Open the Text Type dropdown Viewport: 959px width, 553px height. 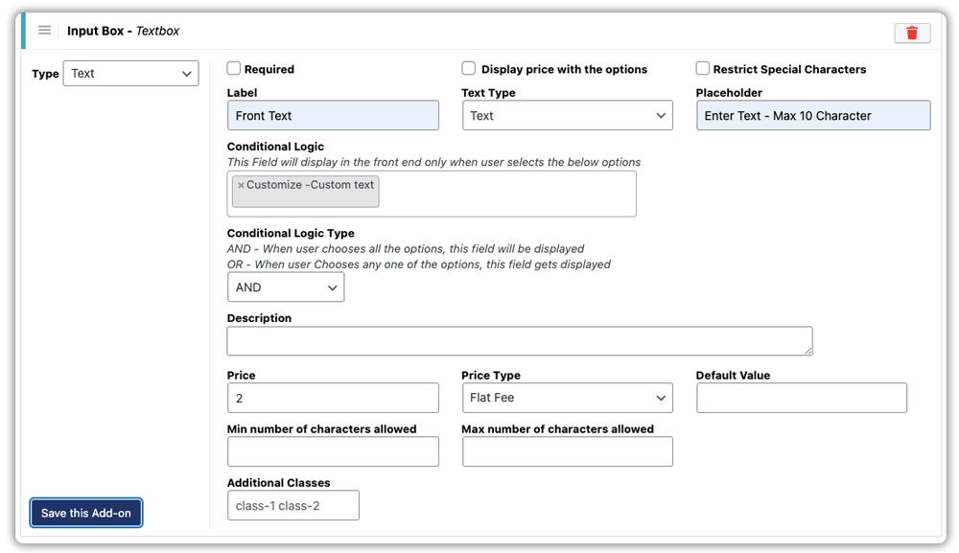(567, 115)
